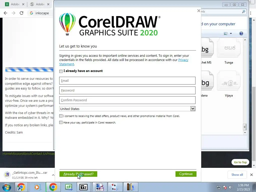This screenshot has height=192, width=256.
Task: Check 'I already have an account'
Action: pos(61,71)
